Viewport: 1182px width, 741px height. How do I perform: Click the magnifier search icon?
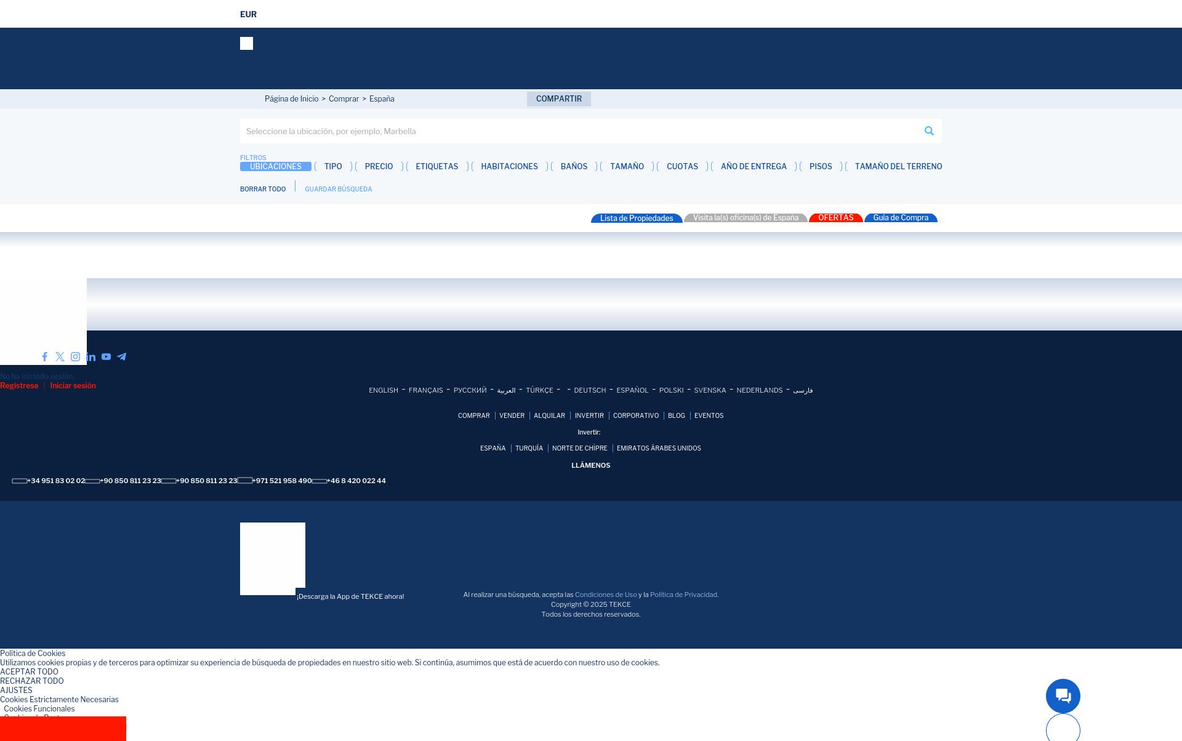click(x=929, y=131)
